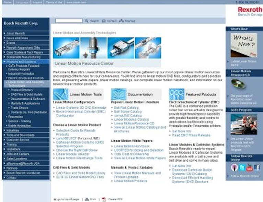
Task: Click in the search input field
Action: click(69, 21)
